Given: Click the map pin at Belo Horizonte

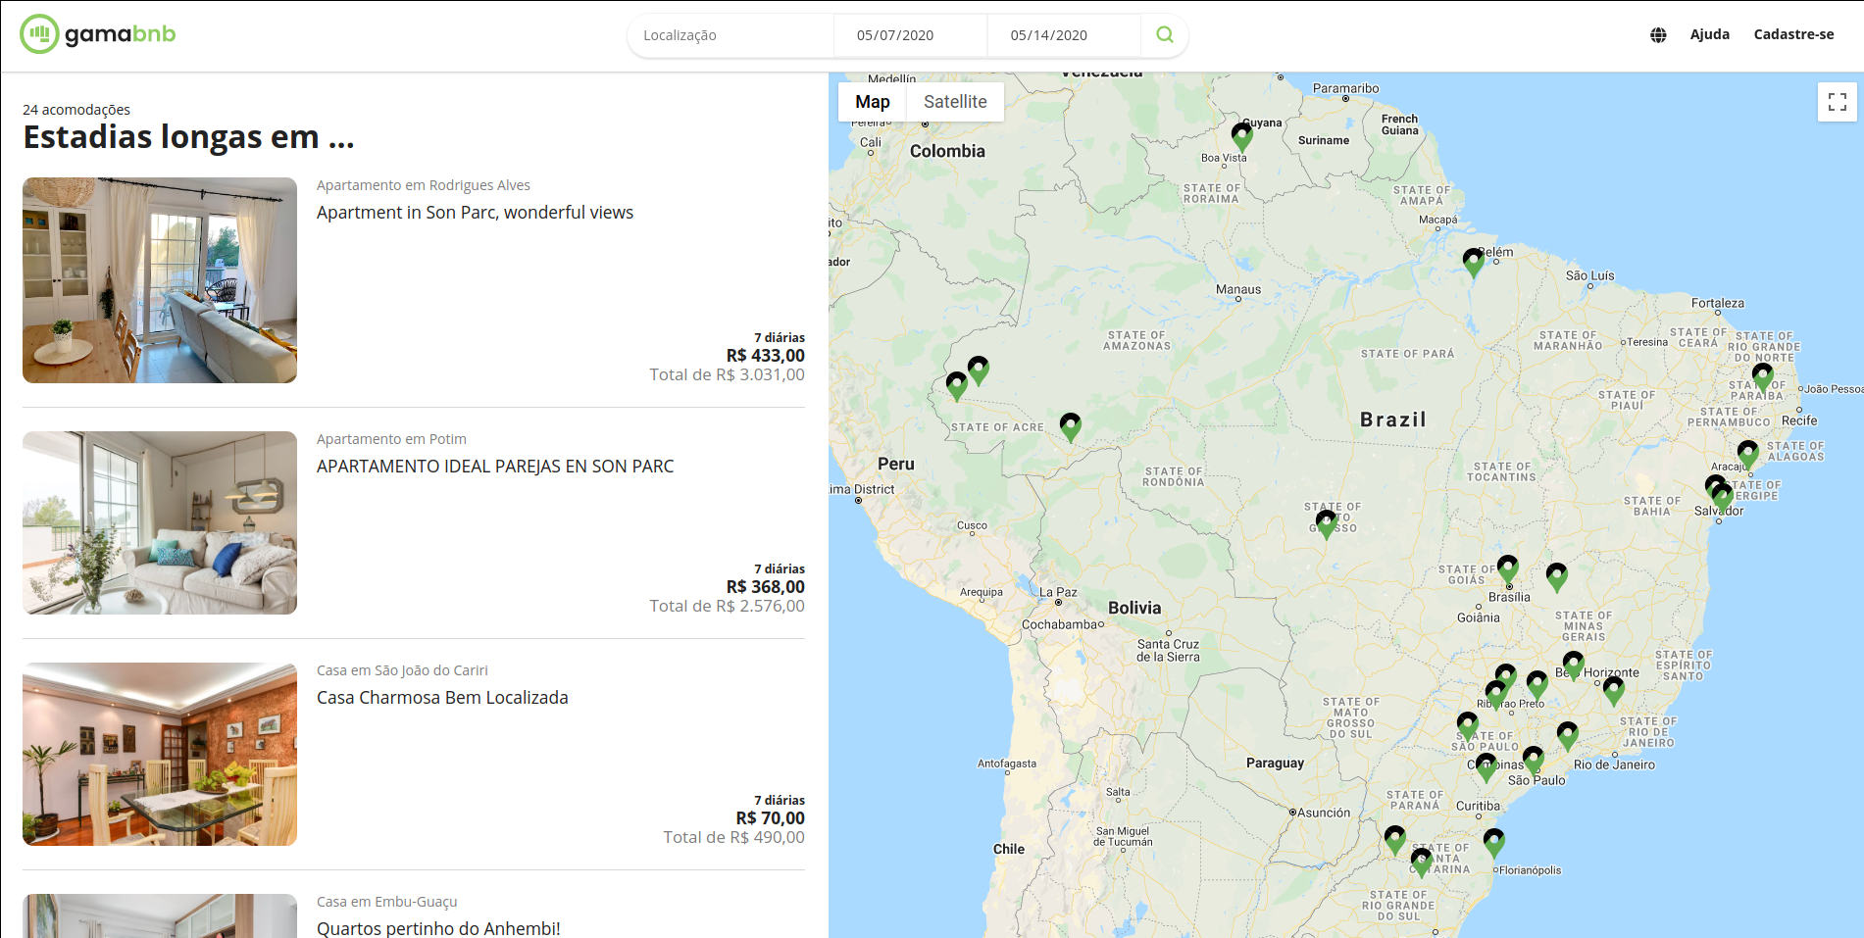Looking at the screenshot, I should [1574, 666].
